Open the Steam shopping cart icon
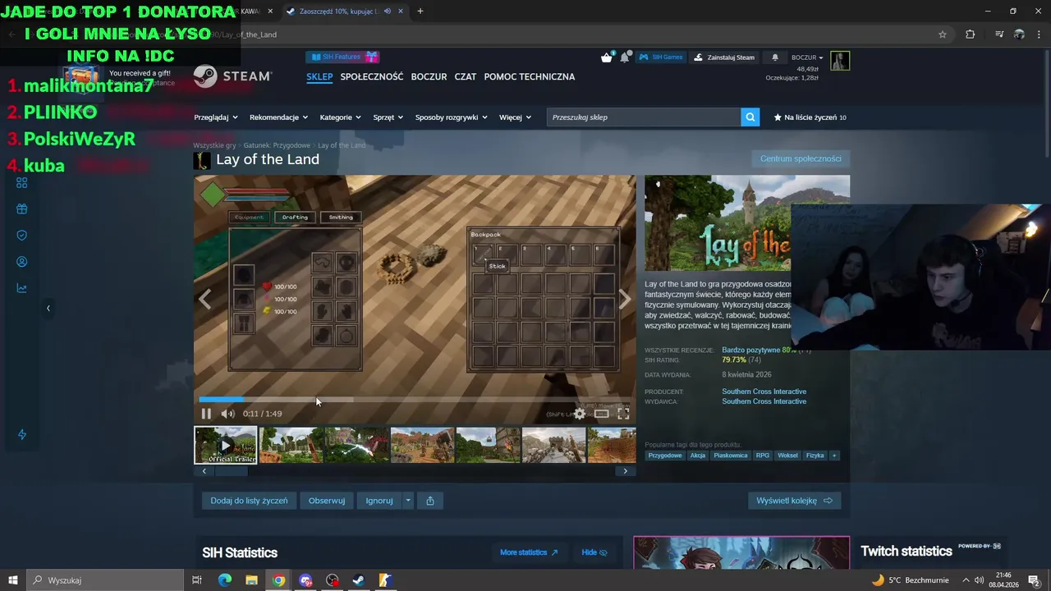Image resolution: width=1051 pixels, height=591 pixels. pos(607,57)
